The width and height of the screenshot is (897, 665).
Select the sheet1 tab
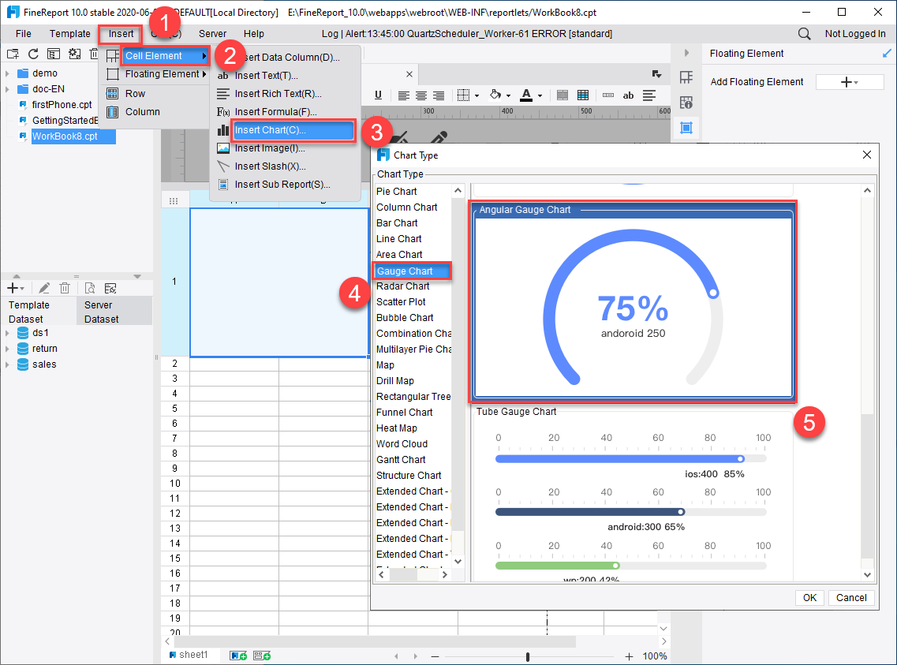pyautogui.click(x=189, y=655)
